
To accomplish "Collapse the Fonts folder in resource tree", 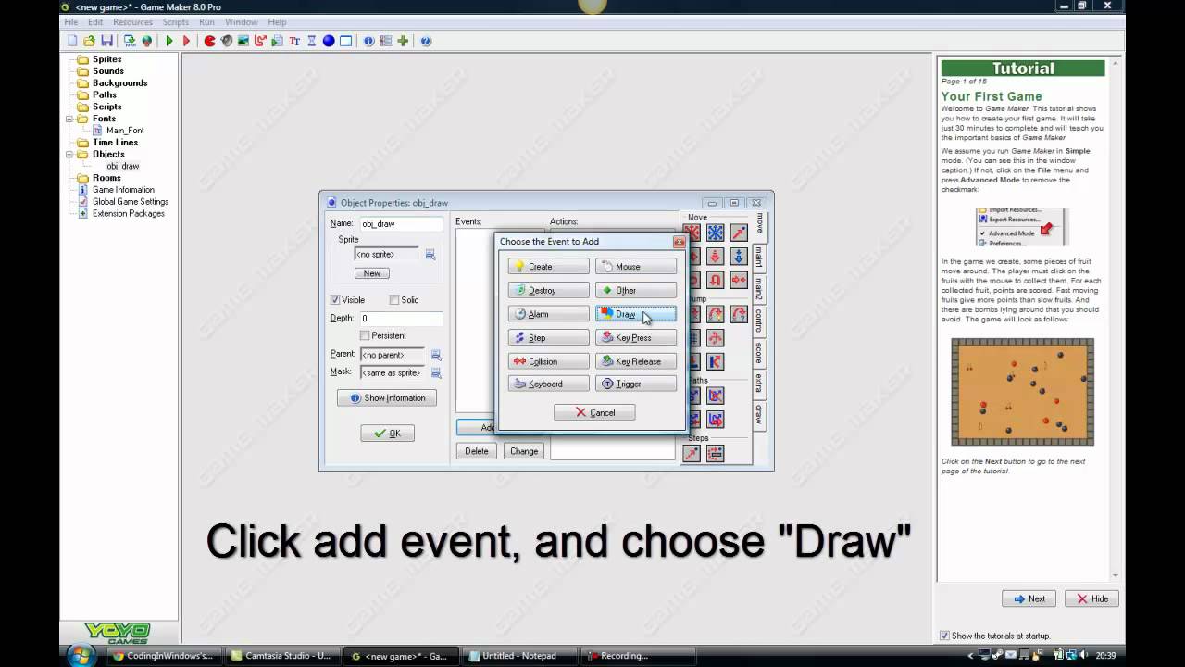I will tap(70, 119).
